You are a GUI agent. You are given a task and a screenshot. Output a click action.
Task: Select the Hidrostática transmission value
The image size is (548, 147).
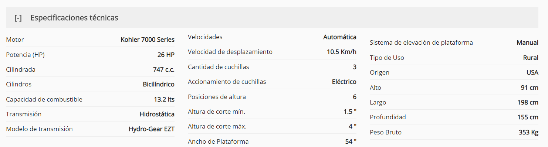157,114
